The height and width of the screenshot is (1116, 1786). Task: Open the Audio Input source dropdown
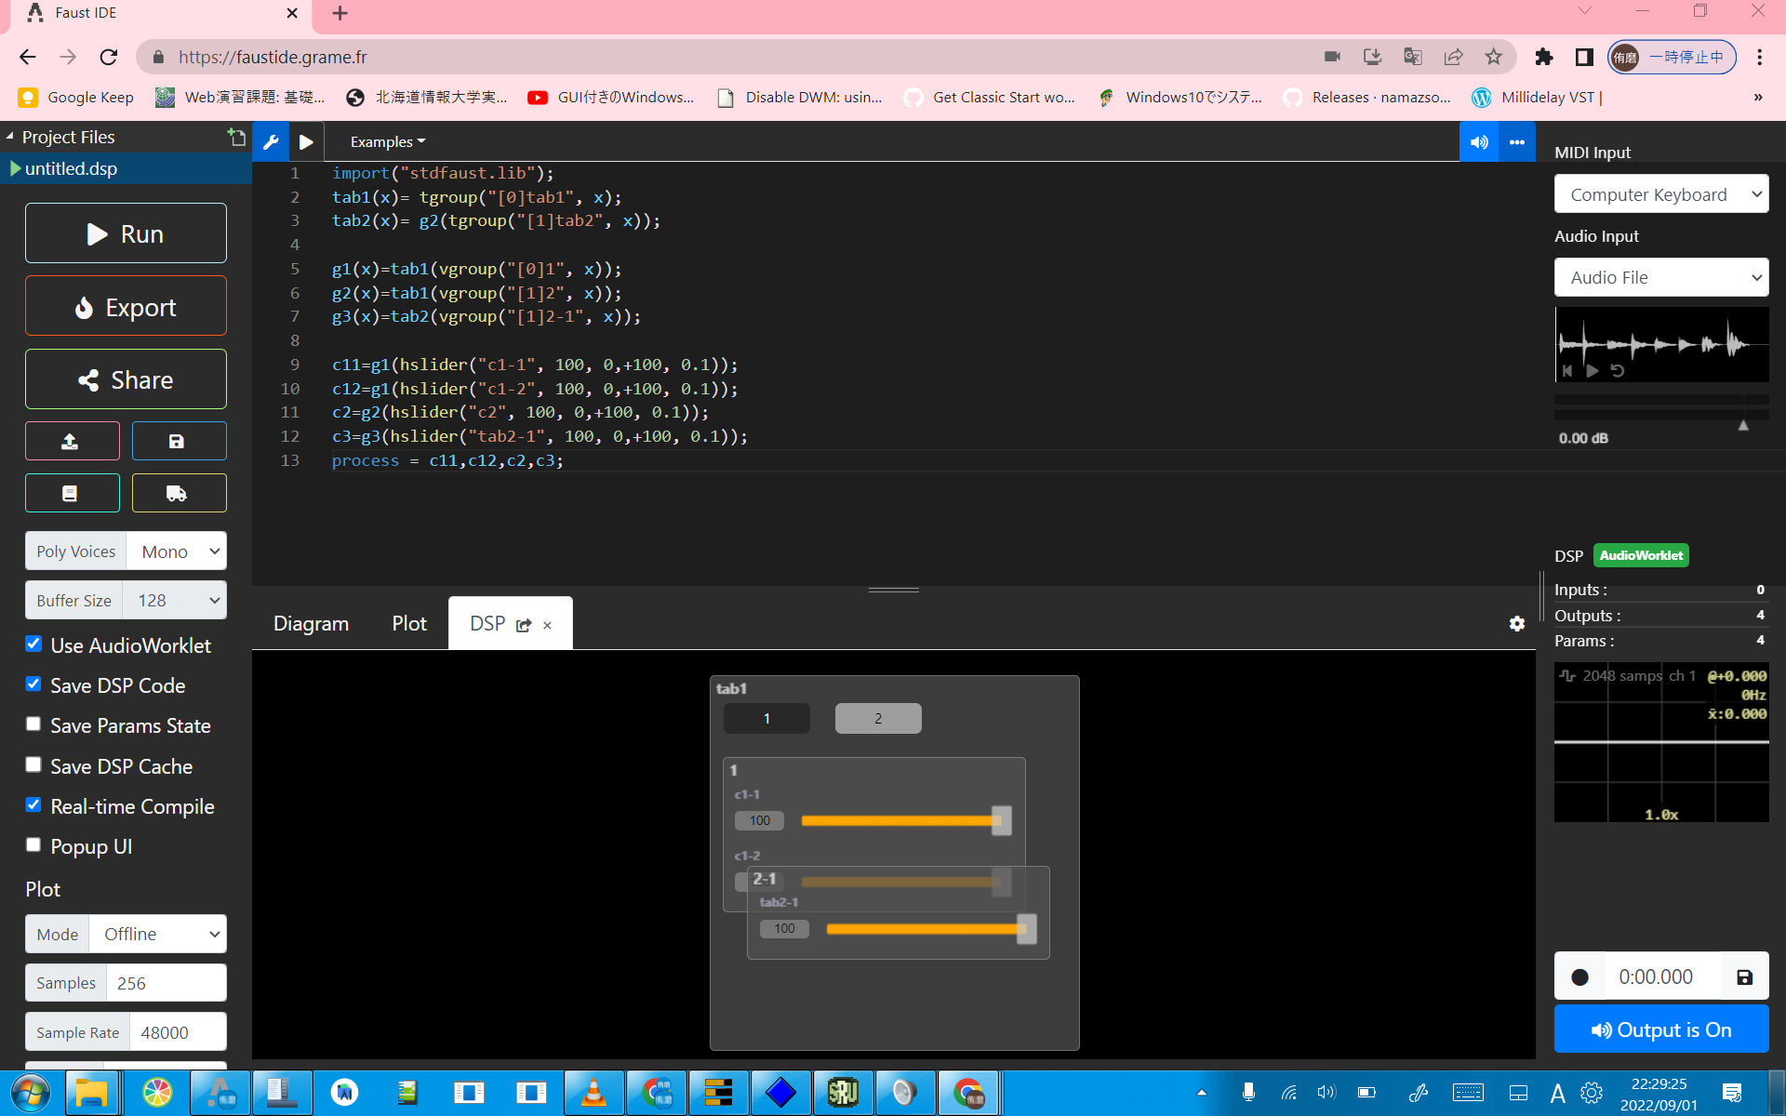coord(1661,277)
